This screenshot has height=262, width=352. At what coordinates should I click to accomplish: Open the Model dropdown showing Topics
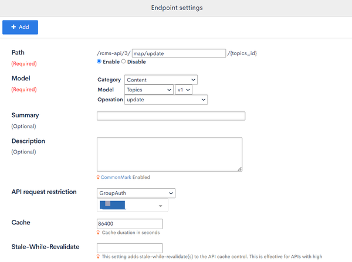click(x=149, y=90)
